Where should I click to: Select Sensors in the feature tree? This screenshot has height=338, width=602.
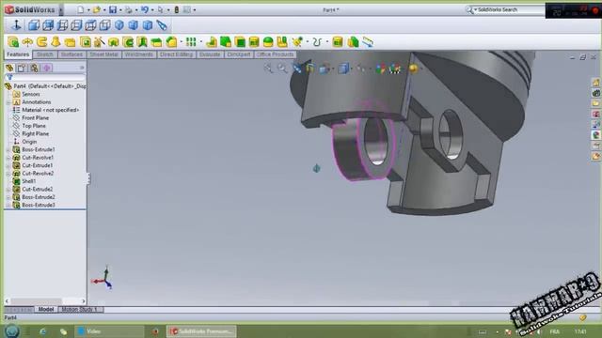31,94
